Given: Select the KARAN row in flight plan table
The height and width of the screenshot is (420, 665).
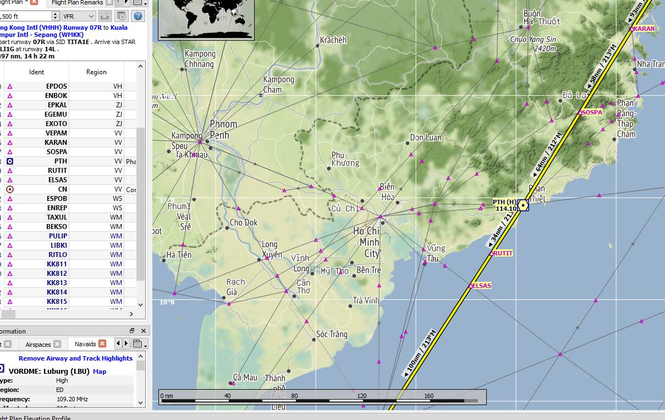Looking at the screenshot, I should pos(68,143).
